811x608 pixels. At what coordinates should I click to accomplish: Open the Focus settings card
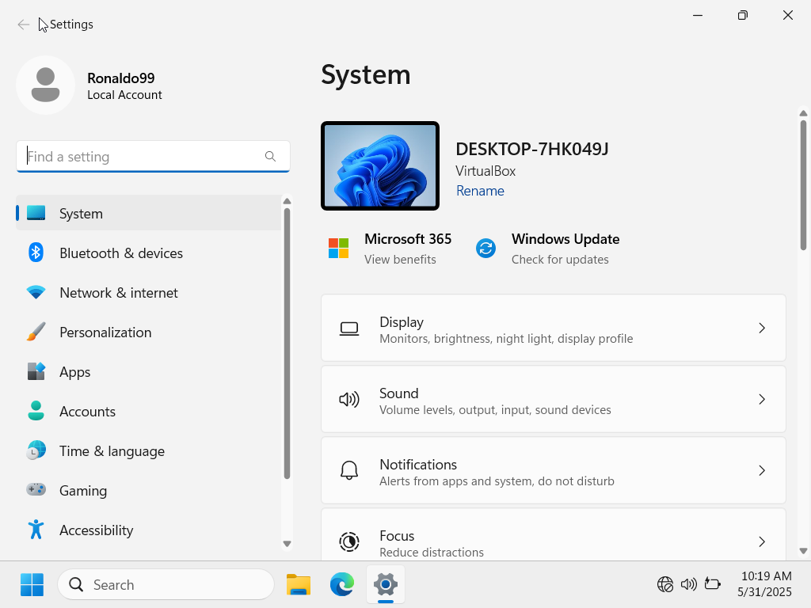coord(554,534)
